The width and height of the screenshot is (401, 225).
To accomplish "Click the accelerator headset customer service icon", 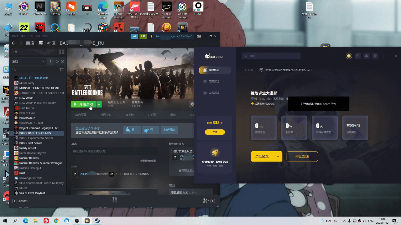I will pyautogui.click(x=358, y=56).
